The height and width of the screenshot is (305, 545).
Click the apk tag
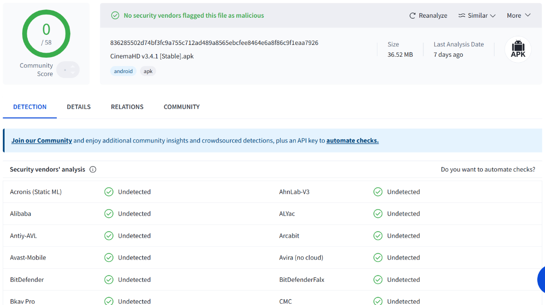pos(148,71)
